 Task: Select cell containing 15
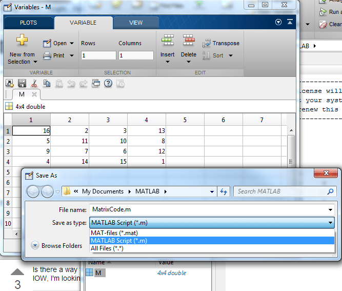pos(108,161)
